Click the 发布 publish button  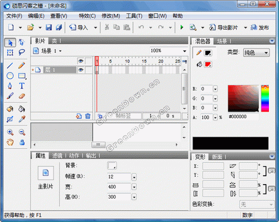pyautogui.click(x=259, y=27)
